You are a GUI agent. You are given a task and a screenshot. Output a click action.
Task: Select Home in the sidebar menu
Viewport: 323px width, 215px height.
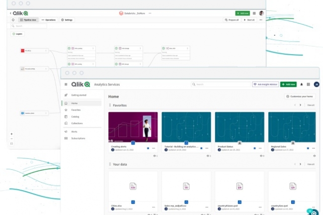pyautogui.click(x=82, y=103)
